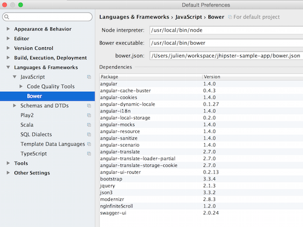This screenshot has height=227, width=303.
Task: Click the icon before For default project
Action: click(230, 17)
